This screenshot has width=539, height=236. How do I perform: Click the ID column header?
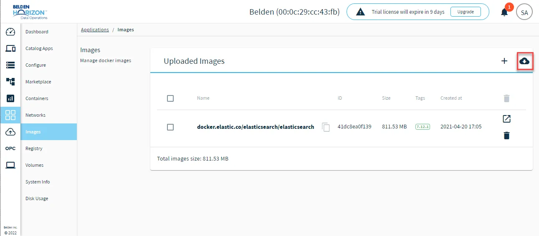[340, 98]
